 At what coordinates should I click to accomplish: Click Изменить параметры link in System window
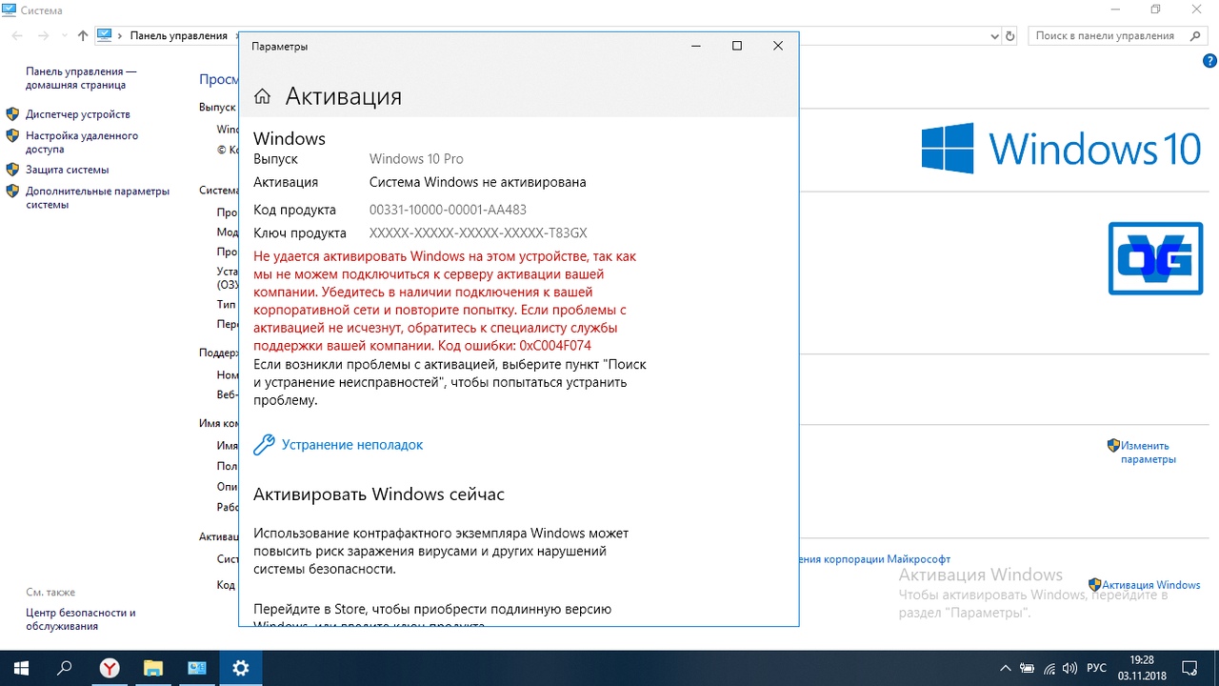pyautogui.click(x=1148, y=453)
